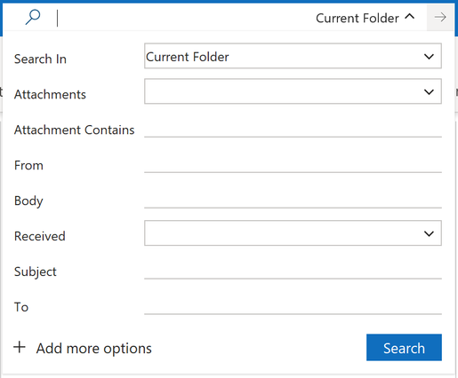The width and height of the screenshot is (458, 378).
Task: Click the magnifying glass search icon
Action: coord(33,17)
